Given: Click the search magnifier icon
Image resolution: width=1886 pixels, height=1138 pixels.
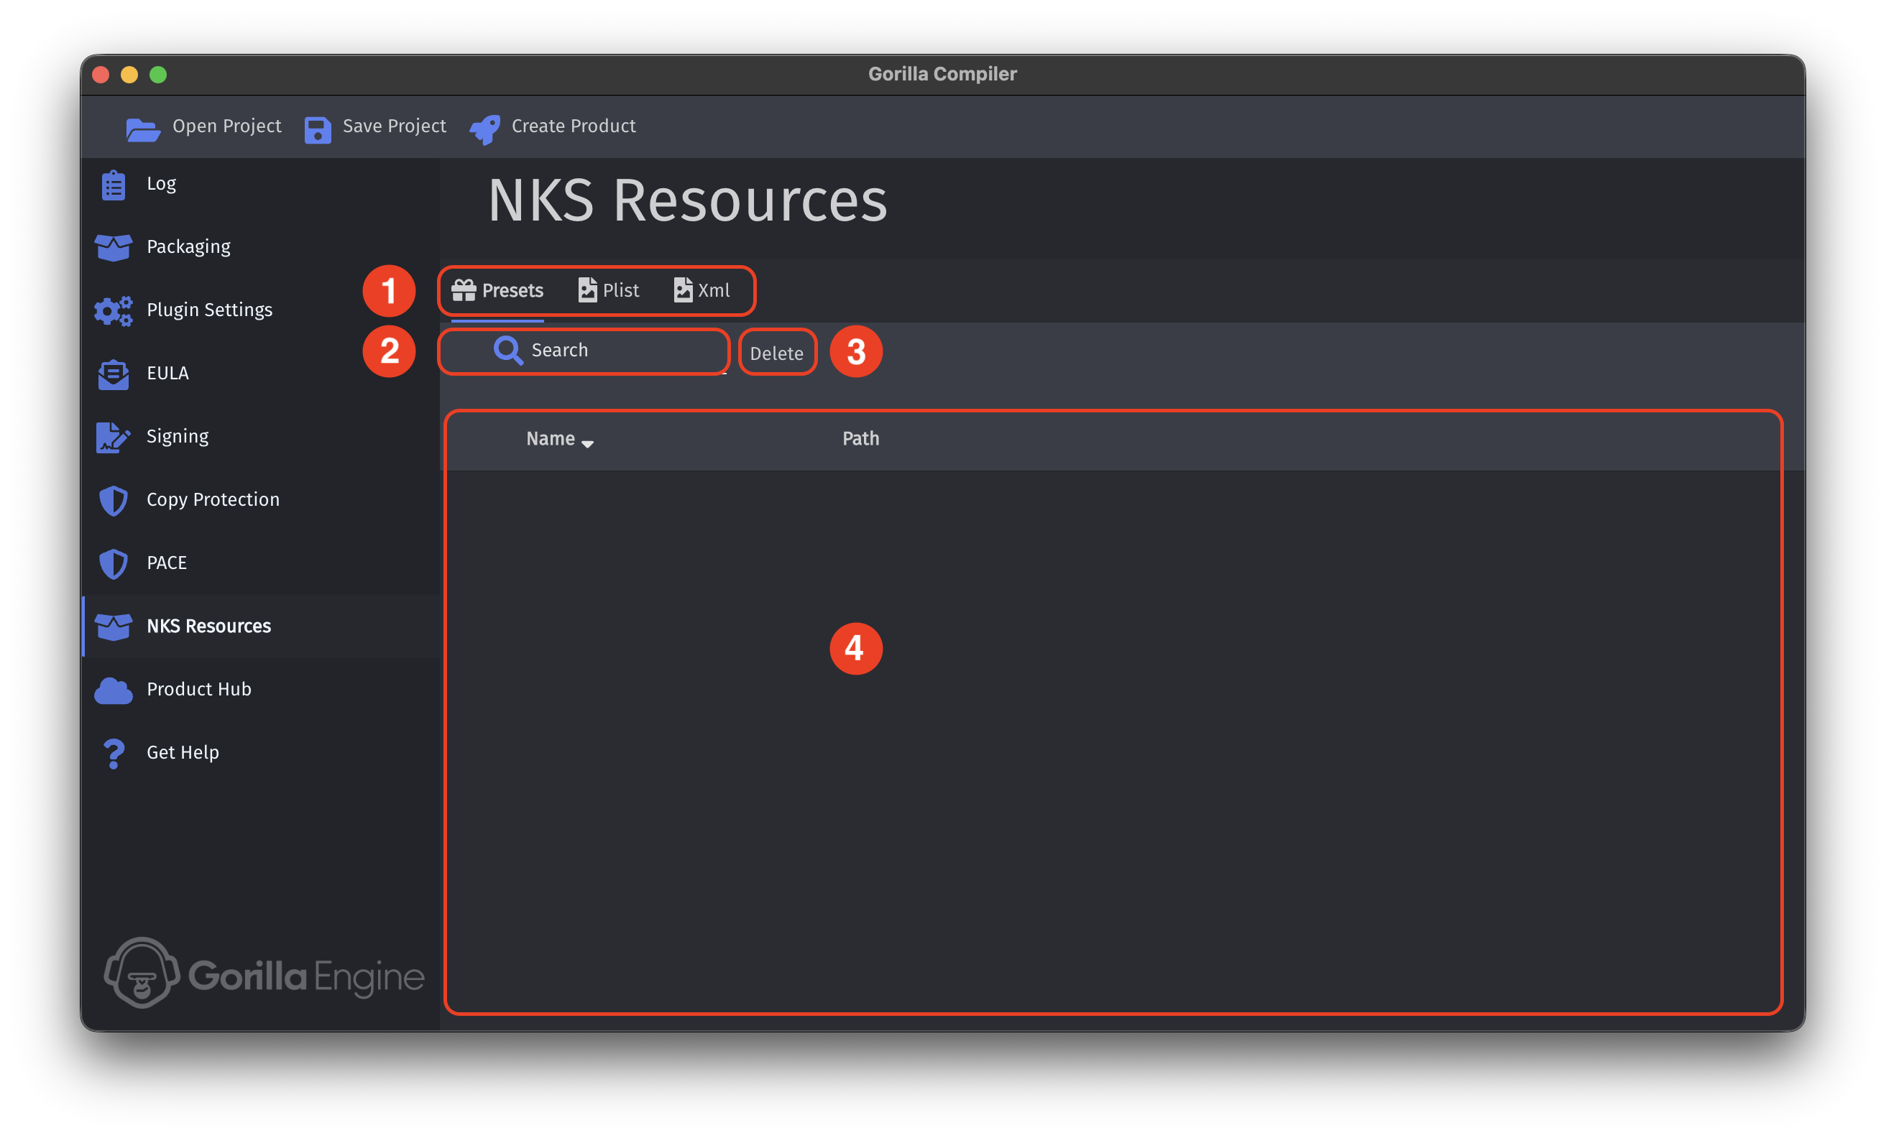Looking at the screenshot, I should coord(508,351).
